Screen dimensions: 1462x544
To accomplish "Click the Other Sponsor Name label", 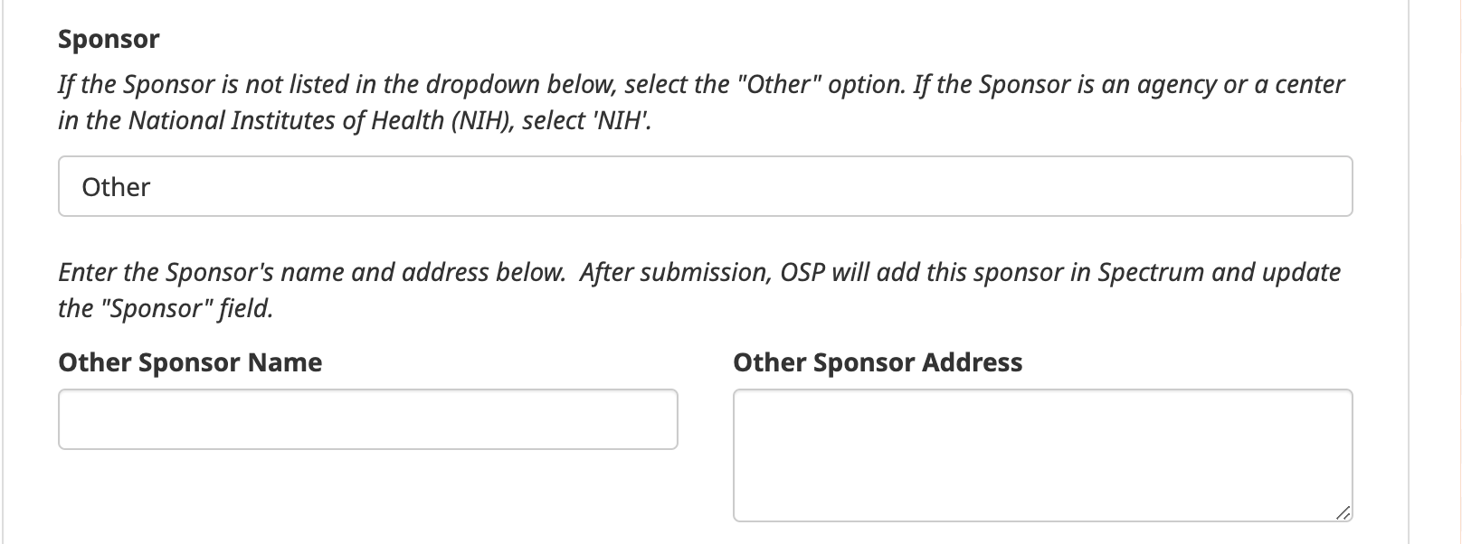I will pyautogui.click(x=190, y=362).
